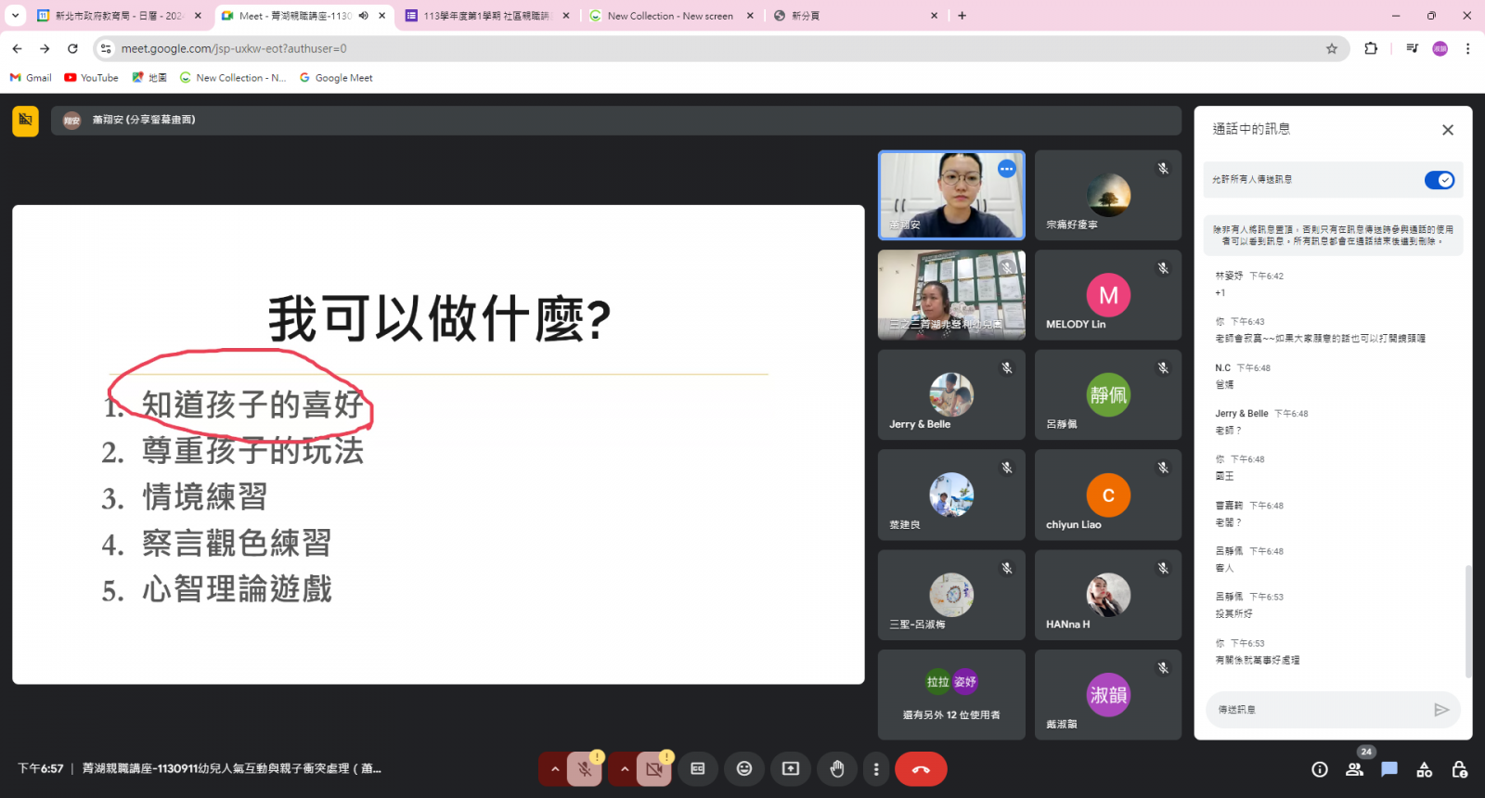Open the YouTube bookmark

point(91,78)
